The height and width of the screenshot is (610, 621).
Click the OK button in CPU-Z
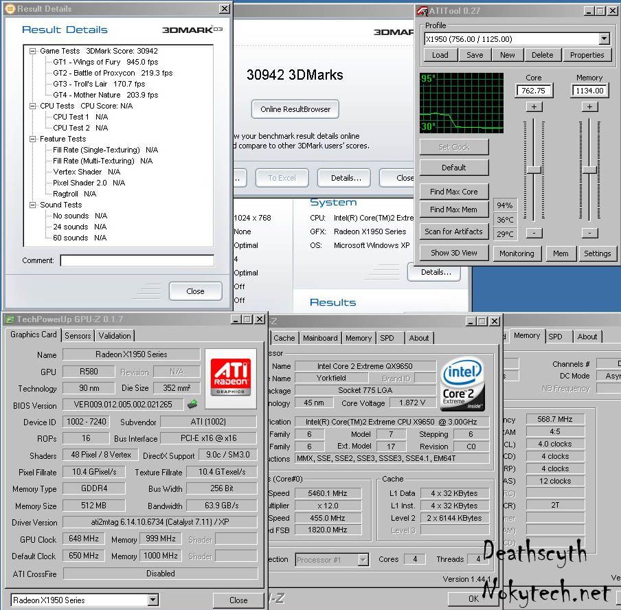473,598
